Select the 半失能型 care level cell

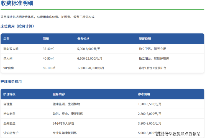tap(9, 114)
